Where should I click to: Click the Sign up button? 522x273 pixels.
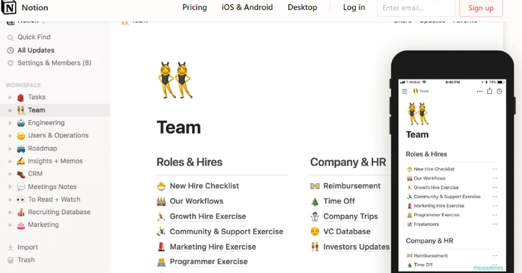pyautogui.click(x=481, y=8)
